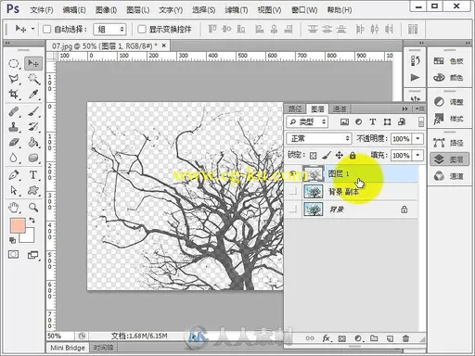This screenshot has width=475, height=356.
Task: Toggle visibility of 图层 1
Action: (292, 173)
